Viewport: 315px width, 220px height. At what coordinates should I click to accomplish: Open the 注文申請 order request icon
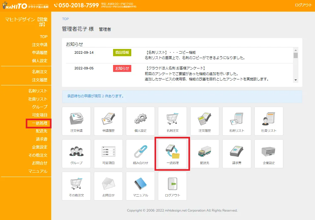coord(76,121)
